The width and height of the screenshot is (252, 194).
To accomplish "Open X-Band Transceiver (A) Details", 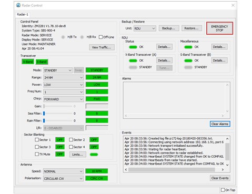I will (164, 60).
